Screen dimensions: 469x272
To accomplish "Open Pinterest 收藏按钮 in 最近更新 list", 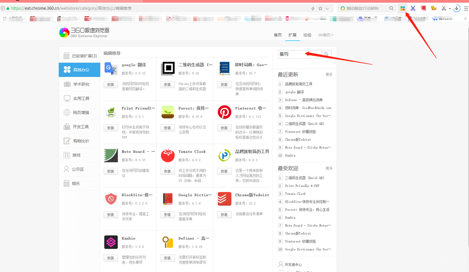I will tap(300, 132).
